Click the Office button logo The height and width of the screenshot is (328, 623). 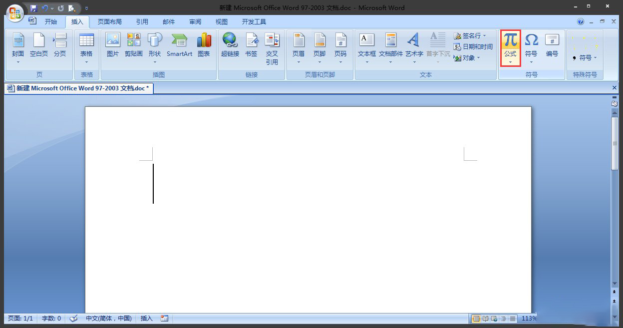click(14, 12)
